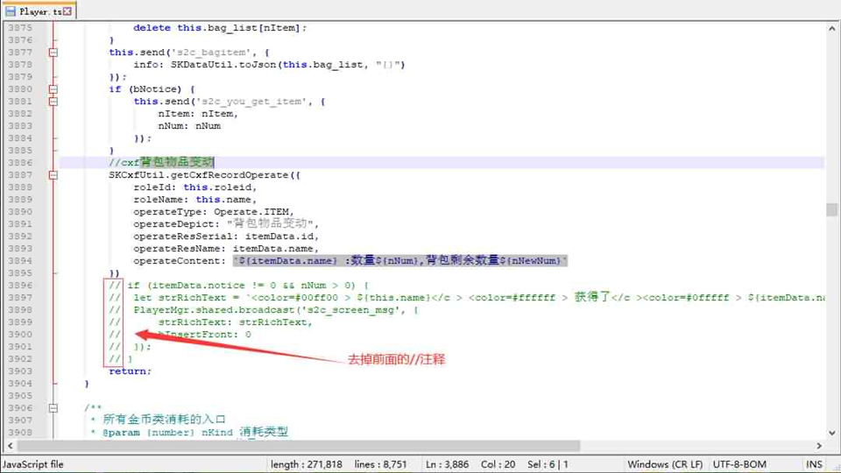
Task: Click the save-state disk icon on Player.ts tab
Action: pyautogui.click(x=11, y=11)
